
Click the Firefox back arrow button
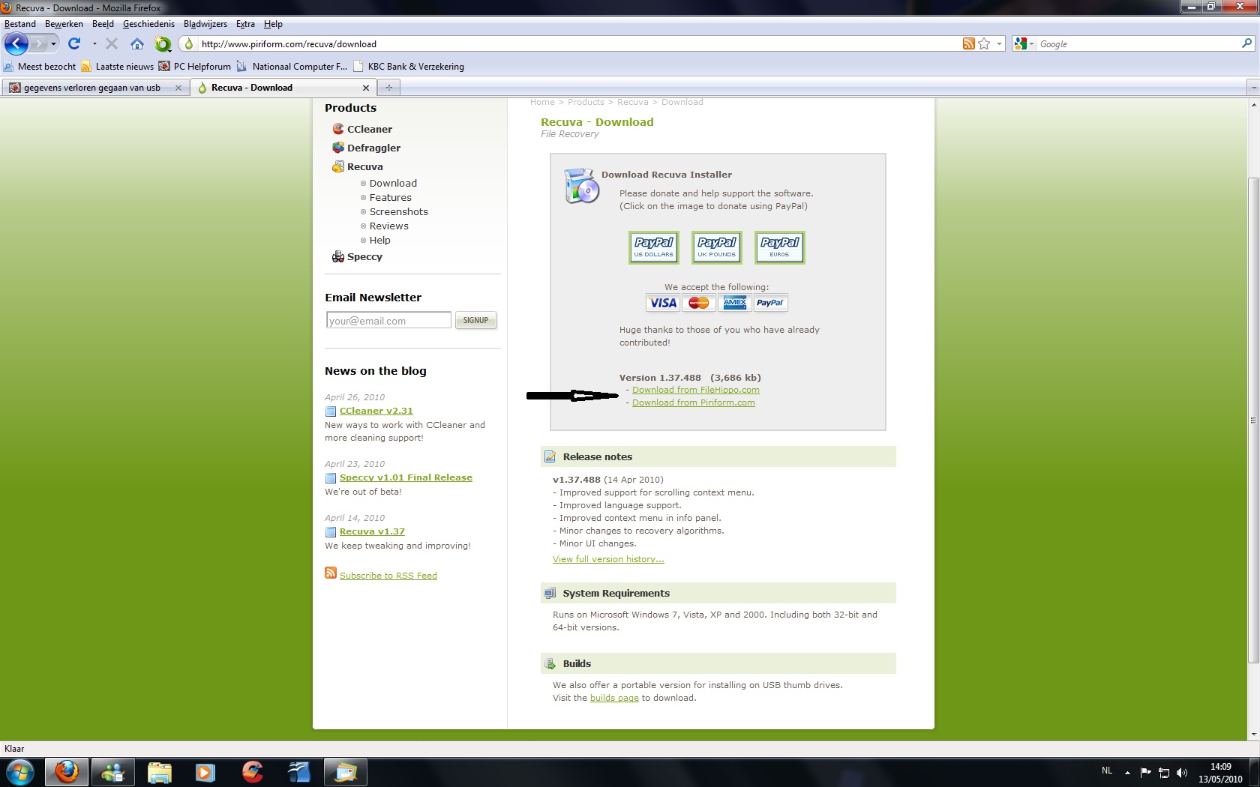[16, 43]
